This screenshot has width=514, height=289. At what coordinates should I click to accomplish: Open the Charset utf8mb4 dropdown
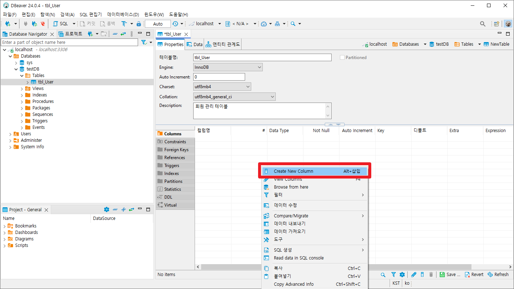tap(222, 87)
